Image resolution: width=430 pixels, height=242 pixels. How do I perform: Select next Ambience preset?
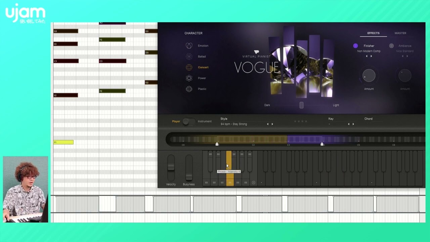click(x=407, y=56)
